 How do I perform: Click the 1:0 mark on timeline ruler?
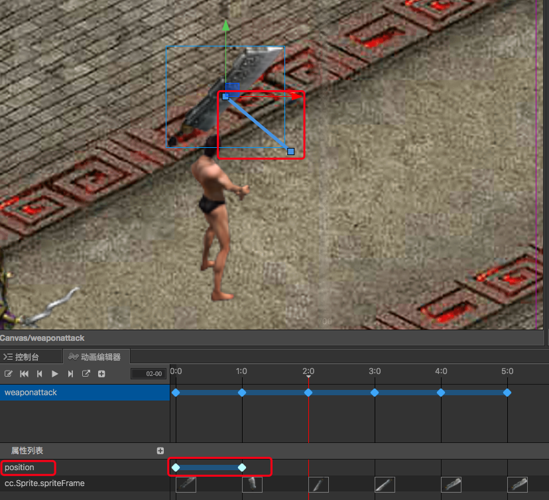tap(241, 371)
